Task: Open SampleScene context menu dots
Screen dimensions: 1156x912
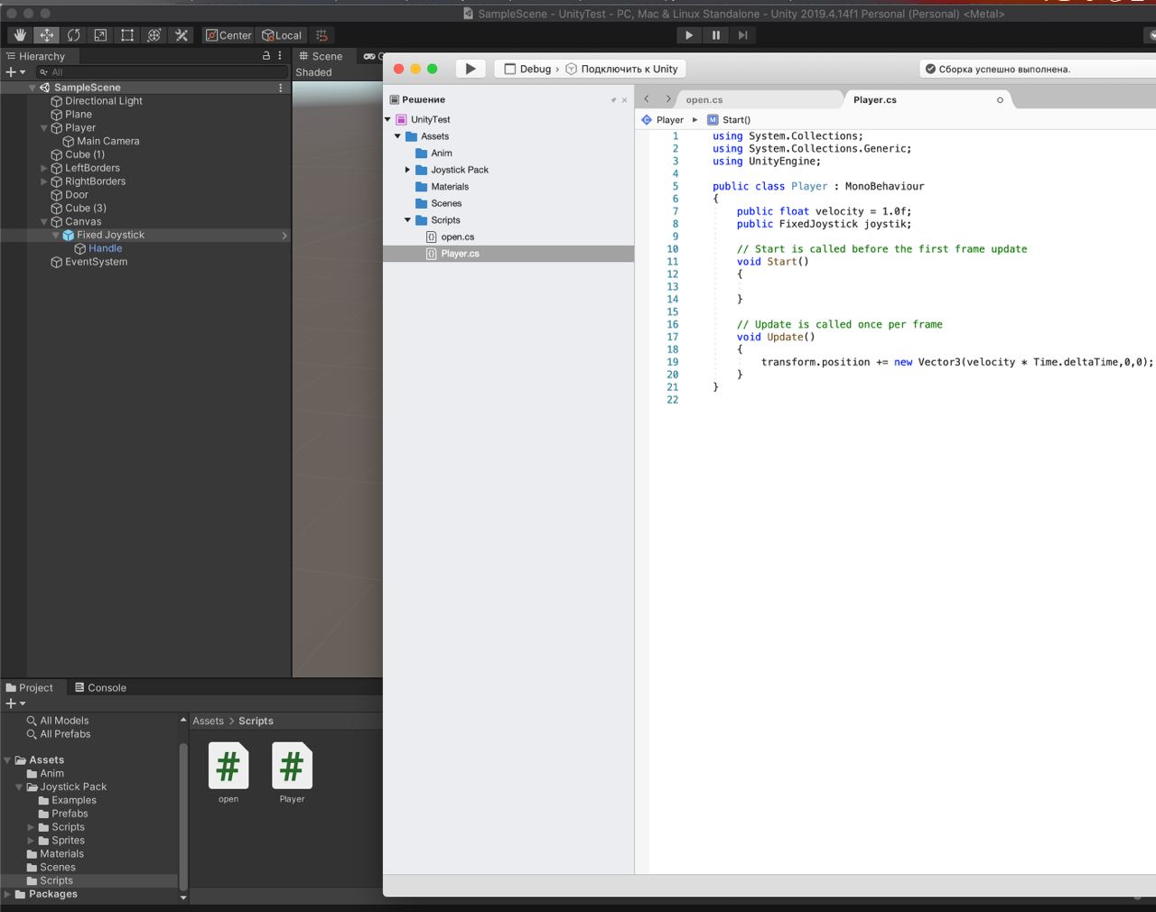Action: (281, 88)
